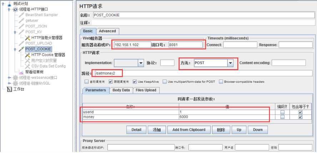Switch to the Advanced tab
317x153 pixels.
pos(107,31)
